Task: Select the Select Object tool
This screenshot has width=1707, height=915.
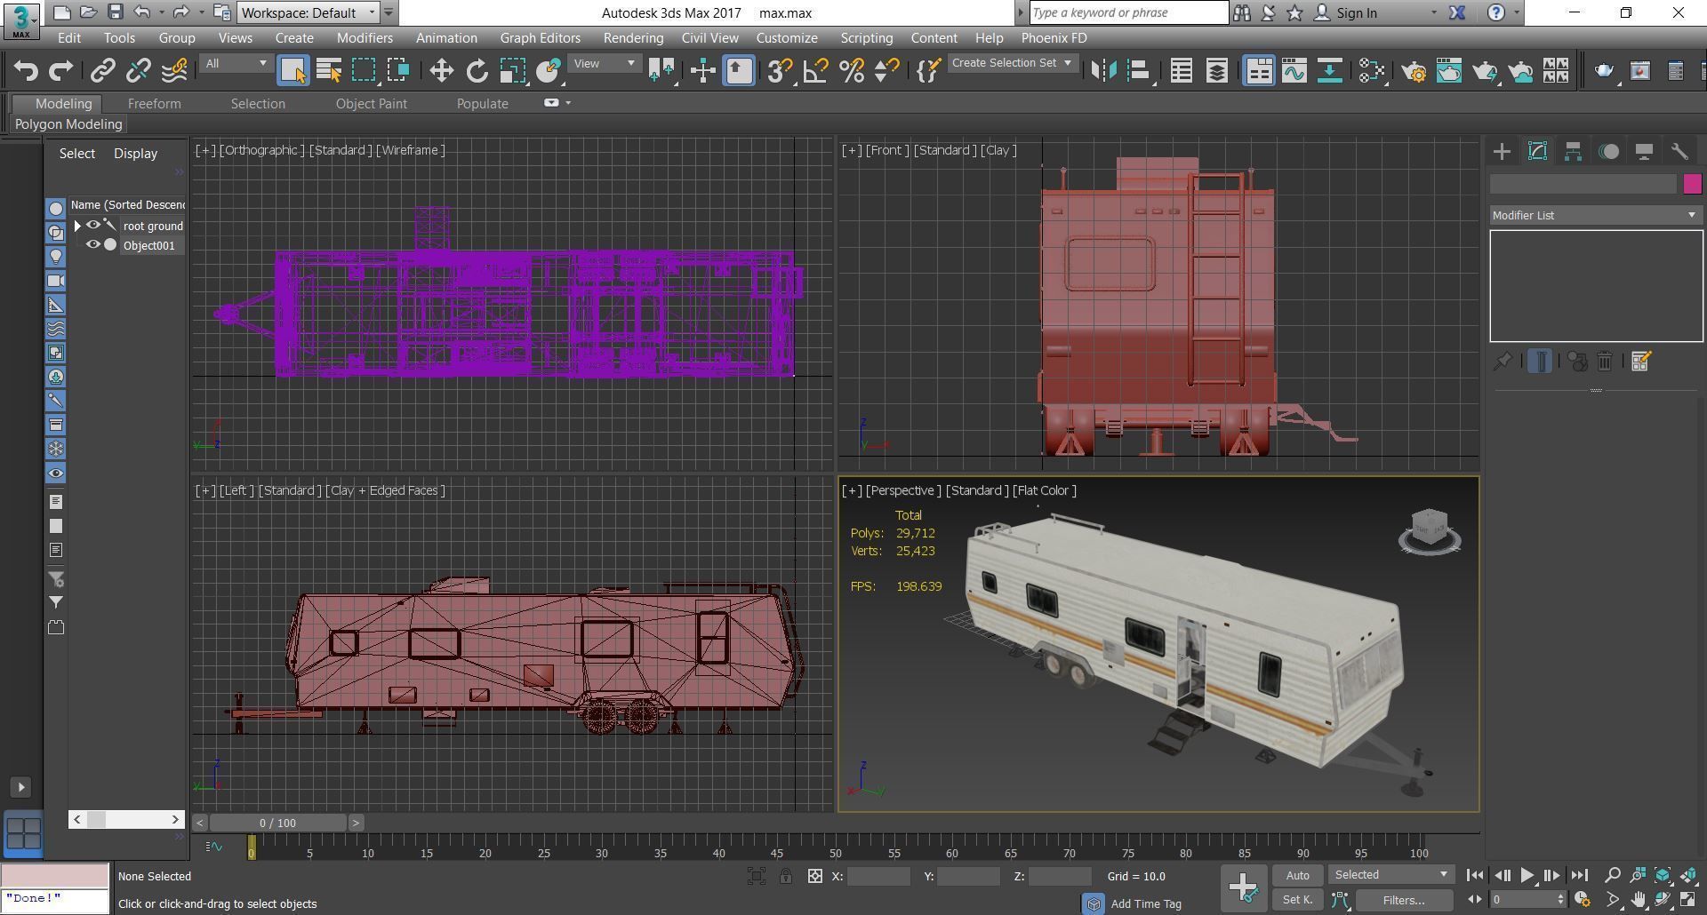Action: [293, 70]
